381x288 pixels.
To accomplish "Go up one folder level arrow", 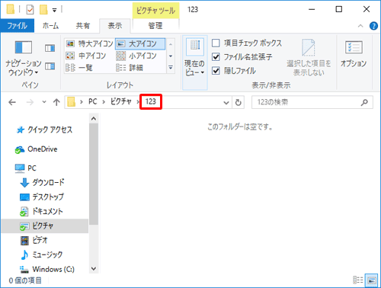I will click(x=56, y=102).
